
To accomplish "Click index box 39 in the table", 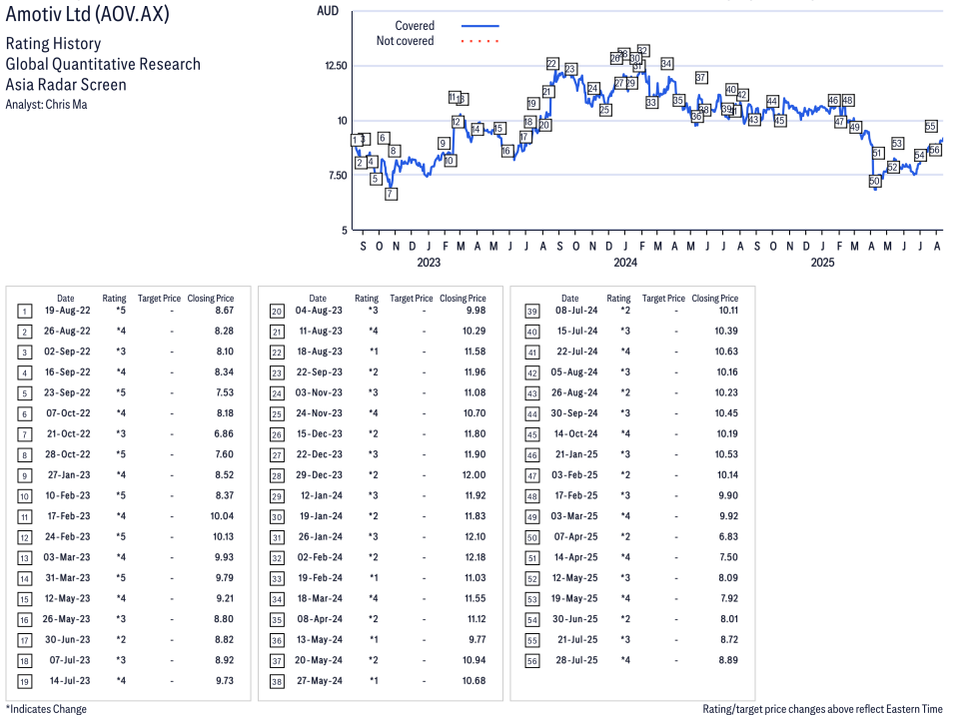I will pos(532,312).
